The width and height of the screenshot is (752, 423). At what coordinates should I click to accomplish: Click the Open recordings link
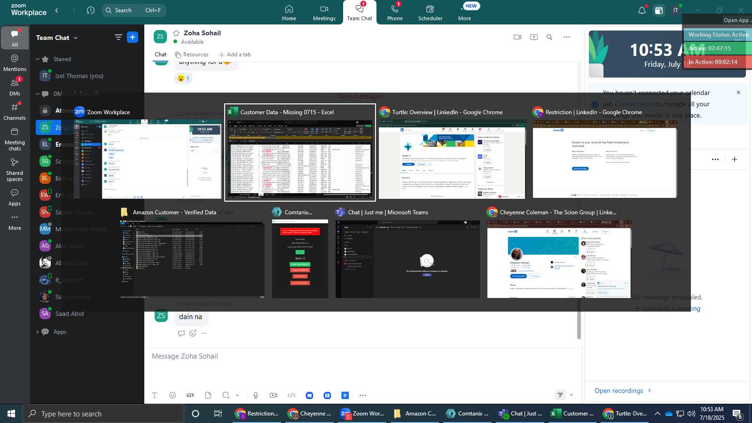pyautogui.click(x=623, y=391)
